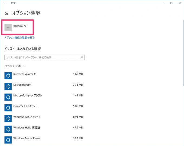Select the Windows FAX とスキャン icon
Image resolution: width=184 pixels, height=146 pixels.
tap(8, 118)
